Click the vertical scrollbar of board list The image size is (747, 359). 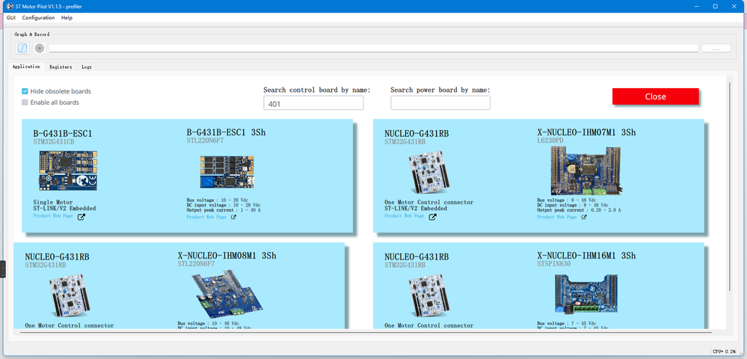[x=729, y=186]
